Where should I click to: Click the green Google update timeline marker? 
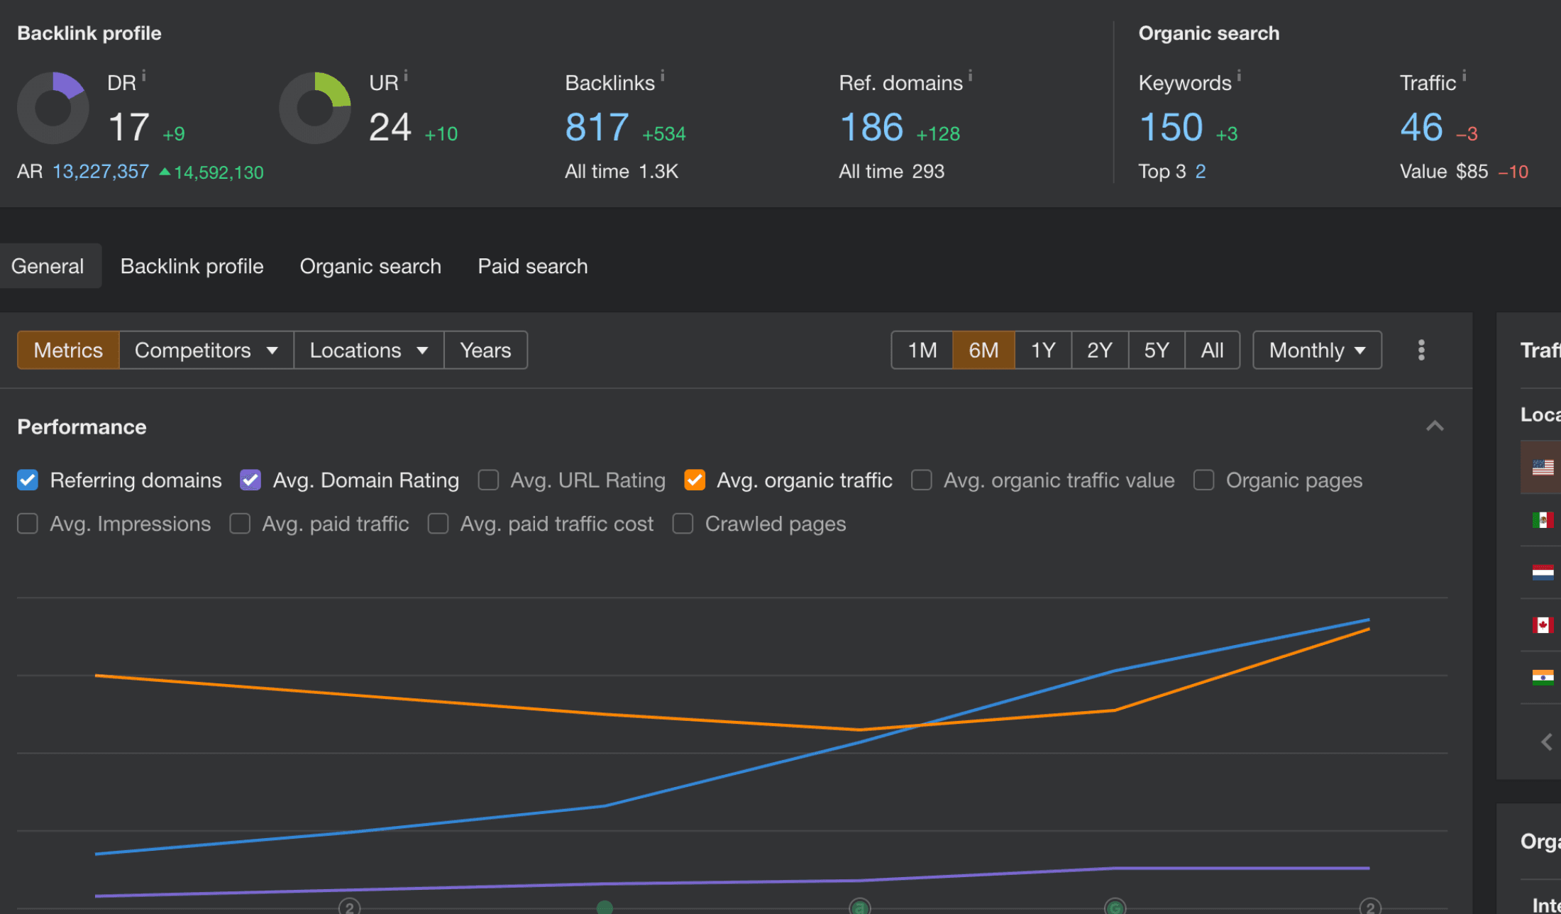click(1115, 907)
